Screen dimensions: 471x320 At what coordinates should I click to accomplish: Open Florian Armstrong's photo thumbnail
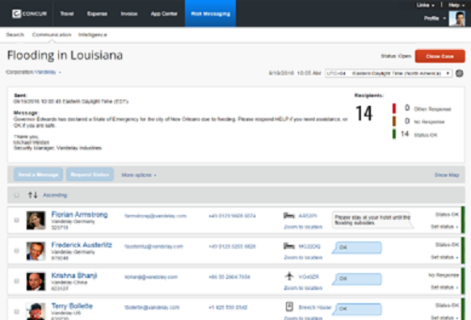tap(36, 221)
